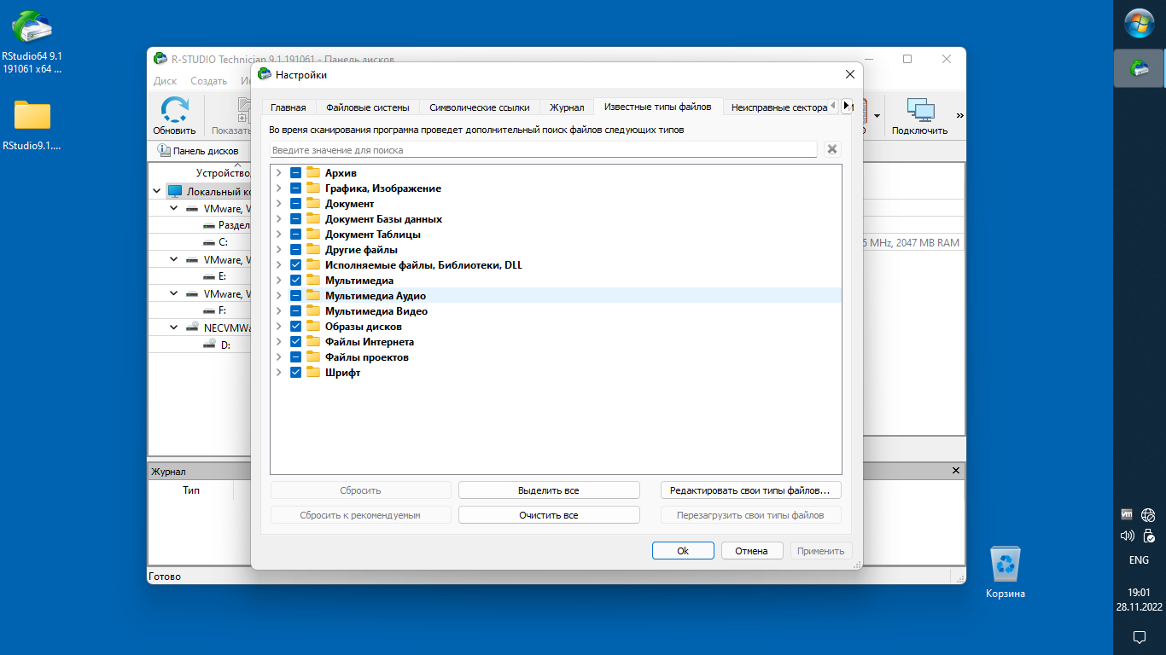Expand the Графика, Изображение category
This screenshot has height=655, width=1166.
click(278, 188)
